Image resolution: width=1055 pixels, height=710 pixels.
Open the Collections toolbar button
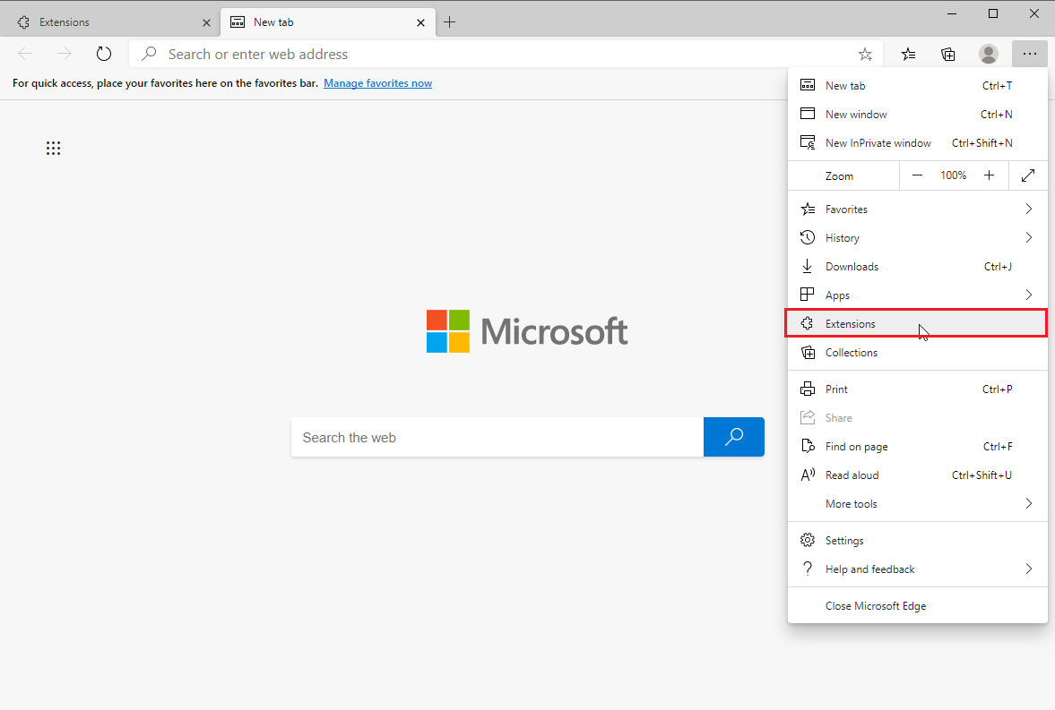tap(948, 55)
